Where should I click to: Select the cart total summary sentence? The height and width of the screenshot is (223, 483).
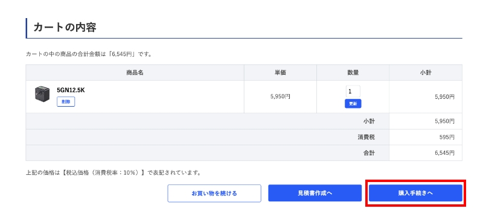point(88,54)
